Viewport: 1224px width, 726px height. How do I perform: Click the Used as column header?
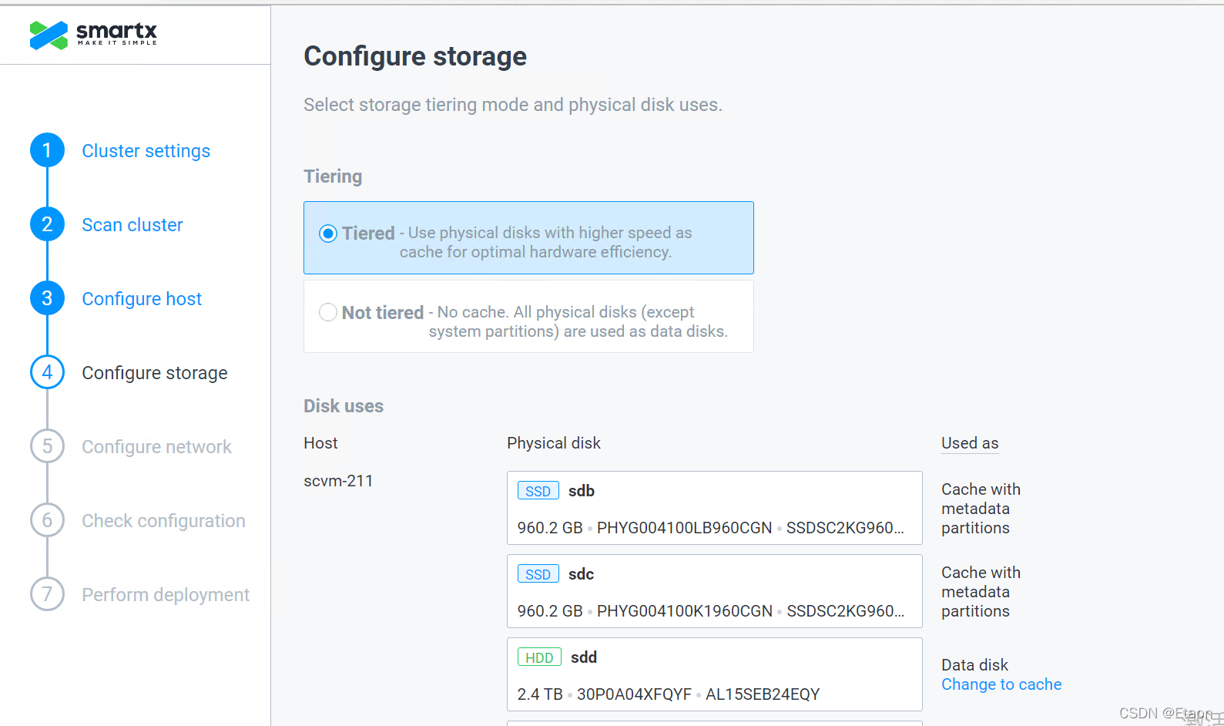pyautogui.click(x=970, y=443)
